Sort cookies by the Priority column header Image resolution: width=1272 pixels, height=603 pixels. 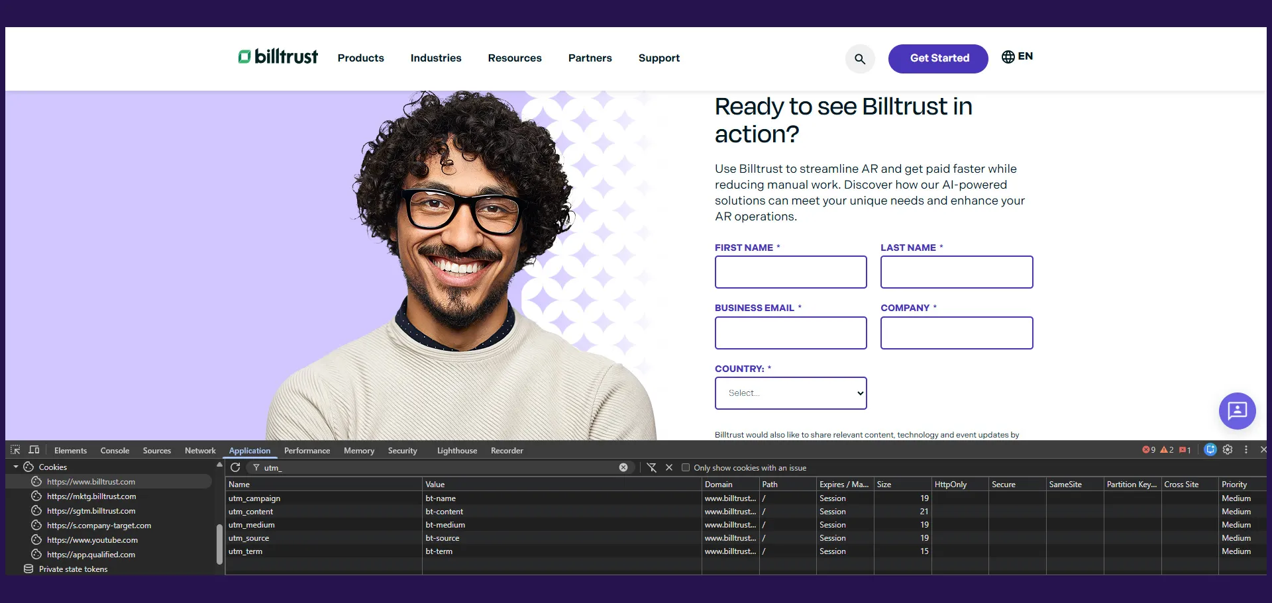(1242, 485)
